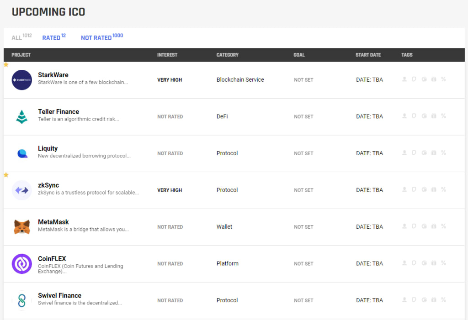Click the Liquity blue logo
468x320 pixels.
click(22, 153)
